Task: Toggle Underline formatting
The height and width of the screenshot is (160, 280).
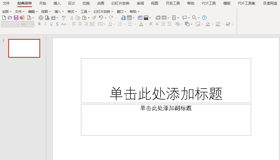Action: [51, 24]
